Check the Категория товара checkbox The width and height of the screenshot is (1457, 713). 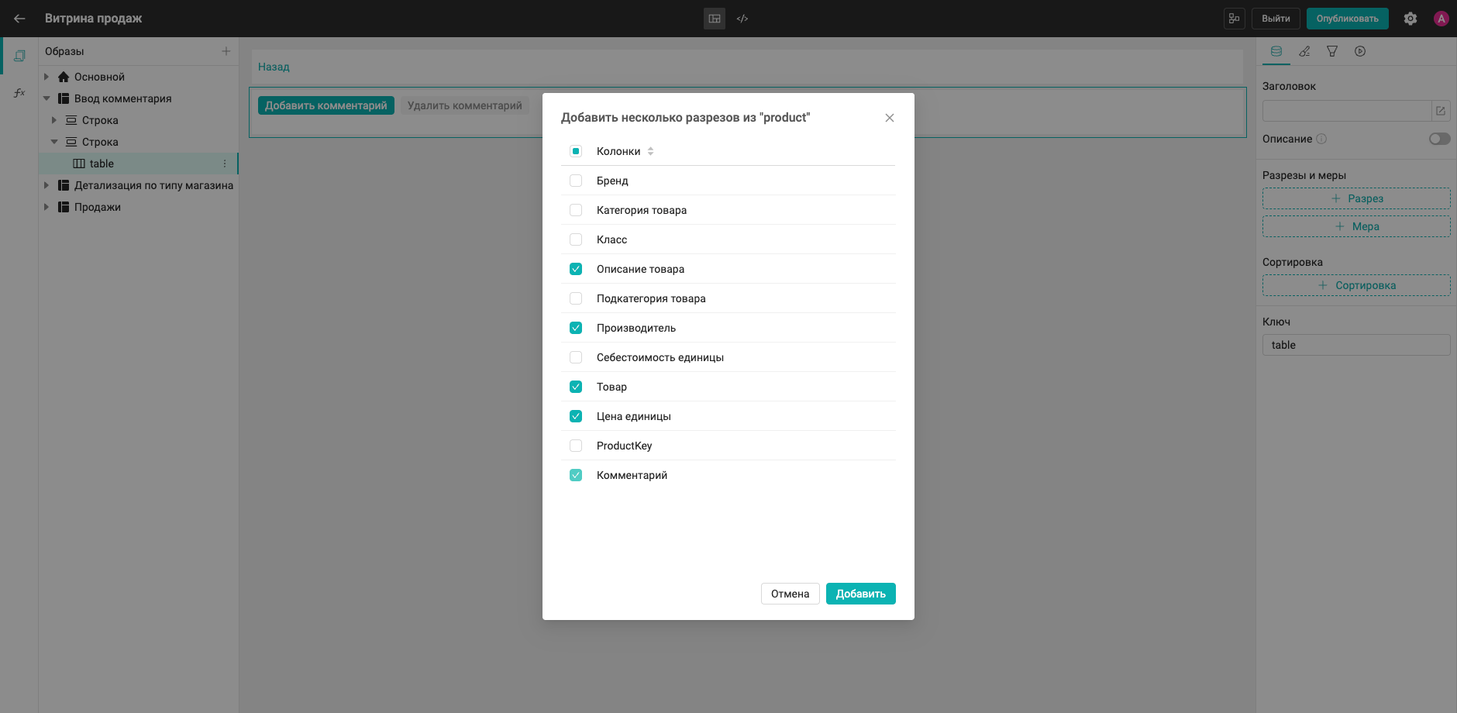click(x=576, y=210)
